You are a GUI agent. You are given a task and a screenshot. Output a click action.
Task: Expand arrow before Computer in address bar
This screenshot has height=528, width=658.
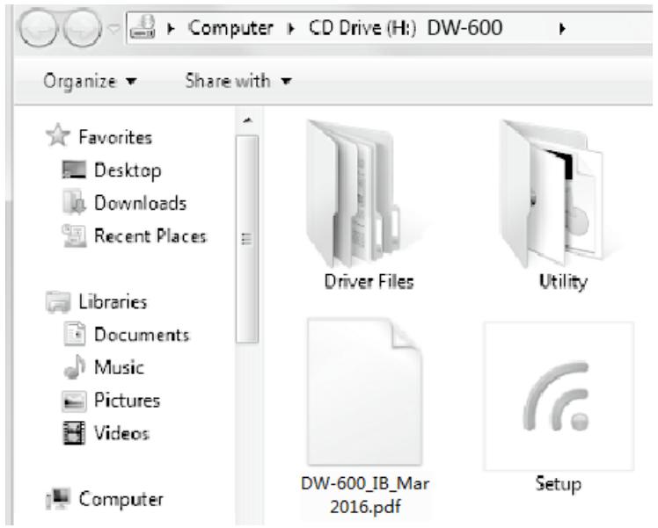coord(171,29)
